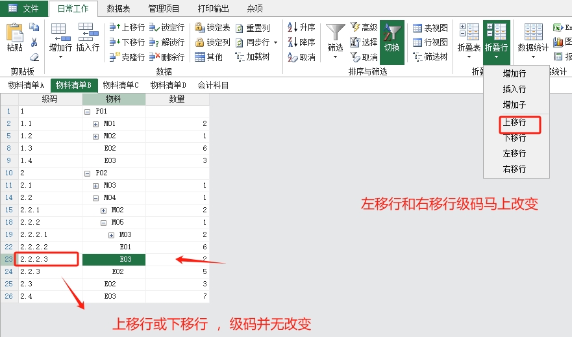Expand the M01 tree node
Screen dimensions: 572x337
click(95, 123)
